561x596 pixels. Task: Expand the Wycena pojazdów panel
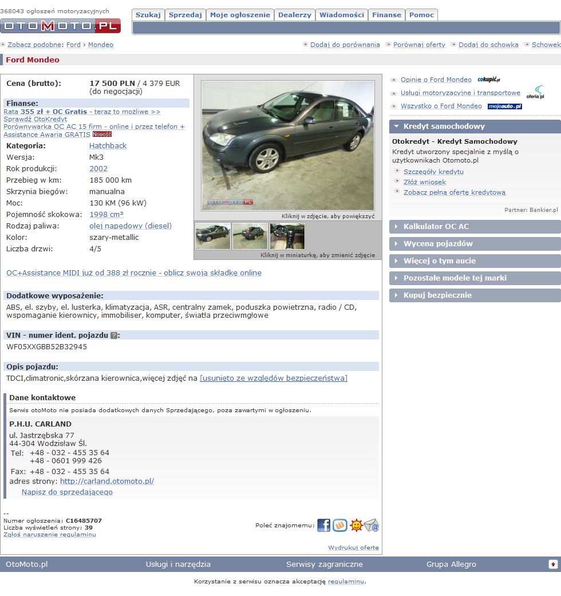coord(475,244)
